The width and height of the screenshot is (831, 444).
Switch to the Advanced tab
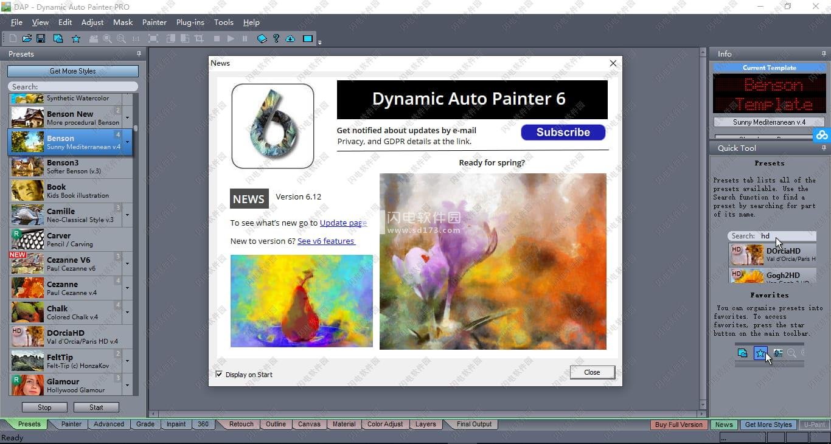pos(109,424)
